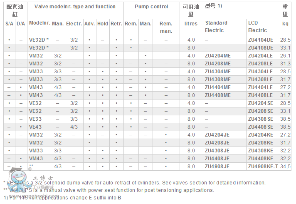Select the litres column header
The image size is (296, 204).
pyautogui.click(x=191, y=24)
